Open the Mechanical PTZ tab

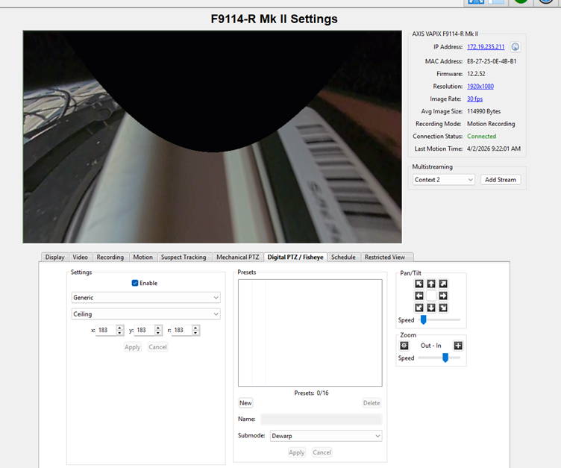pyautogui.click(x=237, y=258)
